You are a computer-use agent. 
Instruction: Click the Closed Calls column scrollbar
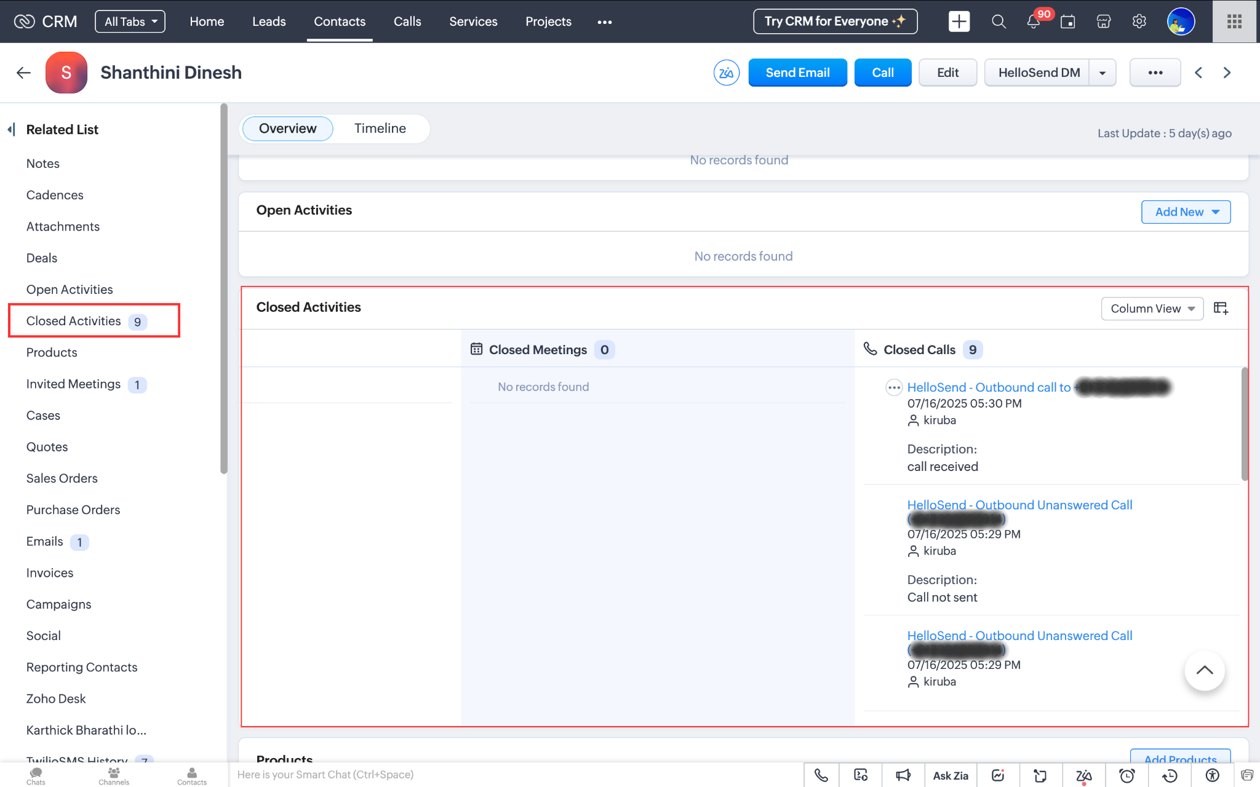click(1244, 424)
